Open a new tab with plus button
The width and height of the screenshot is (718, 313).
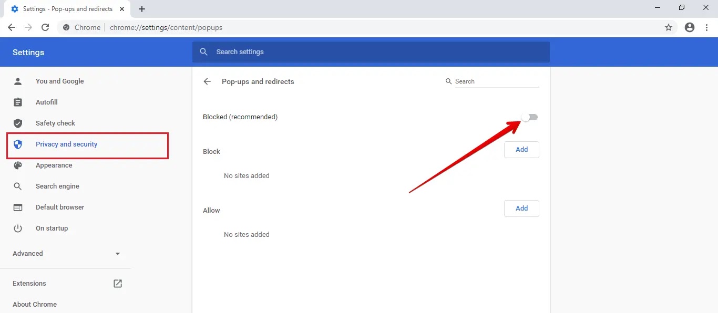coord(142,9)
